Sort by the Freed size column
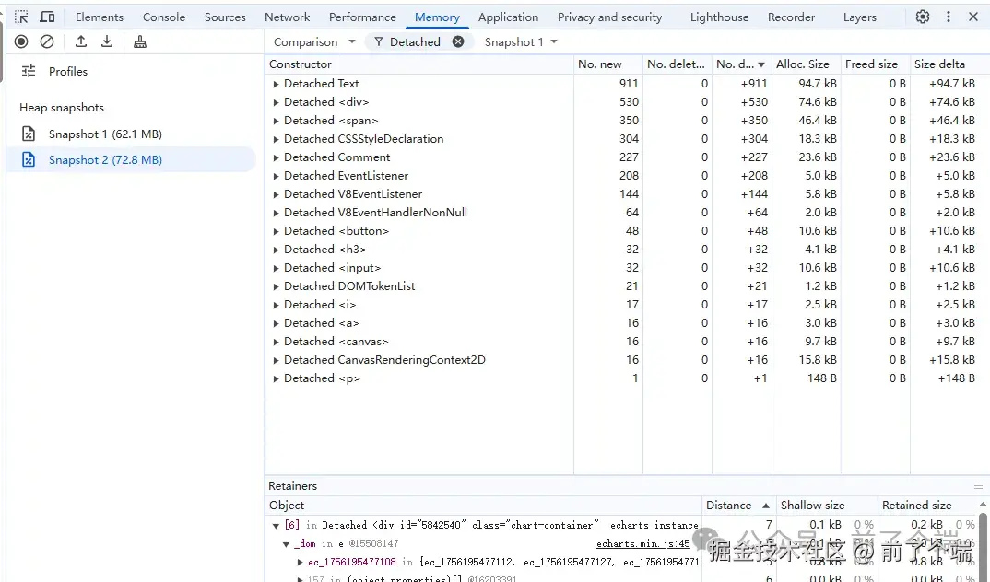990x582 pixels. click(875, 64)
